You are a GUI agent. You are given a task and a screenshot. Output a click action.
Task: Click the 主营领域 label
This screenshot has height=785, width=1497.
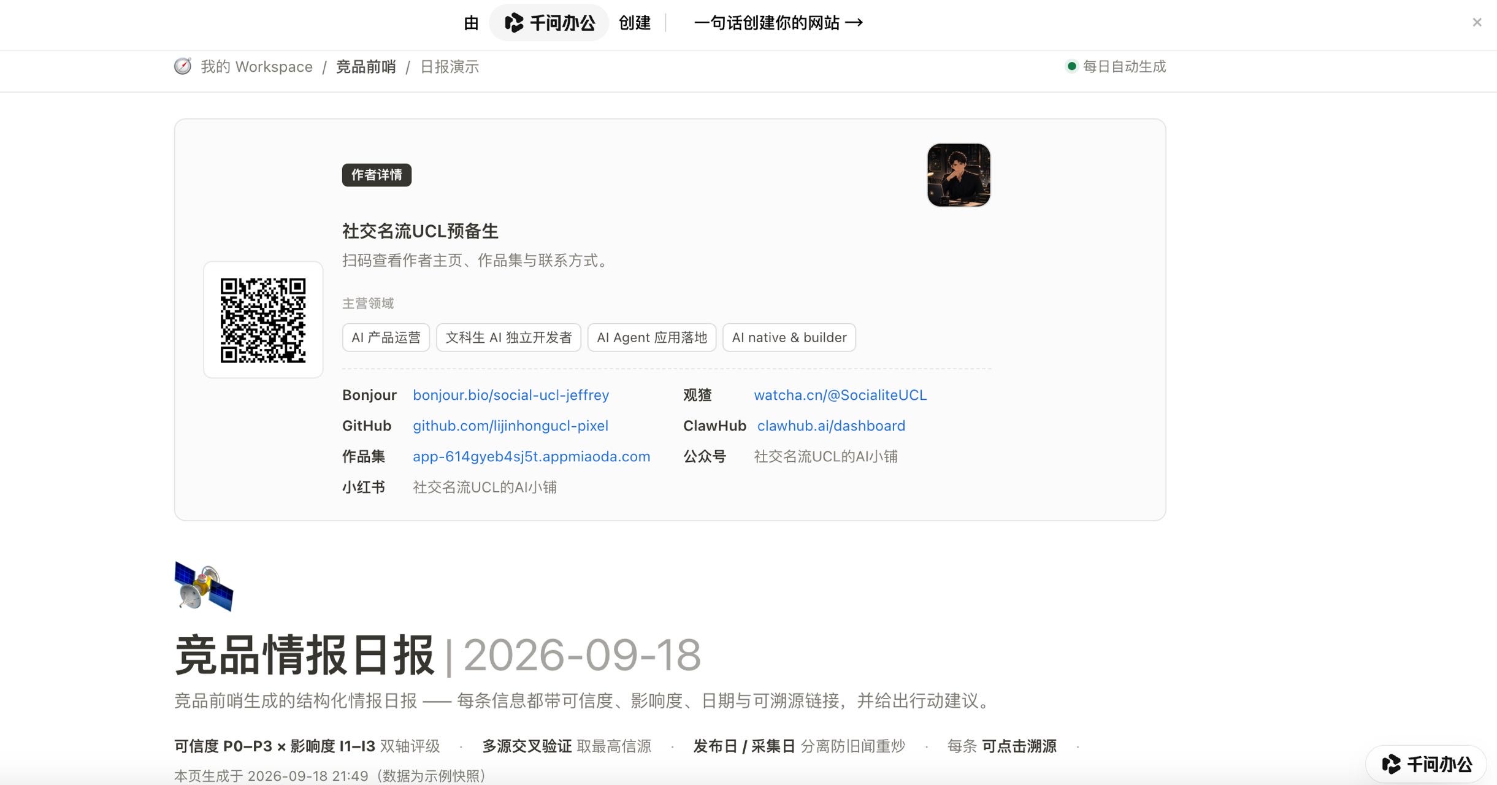pyautogui.click(x=368, y=304)
